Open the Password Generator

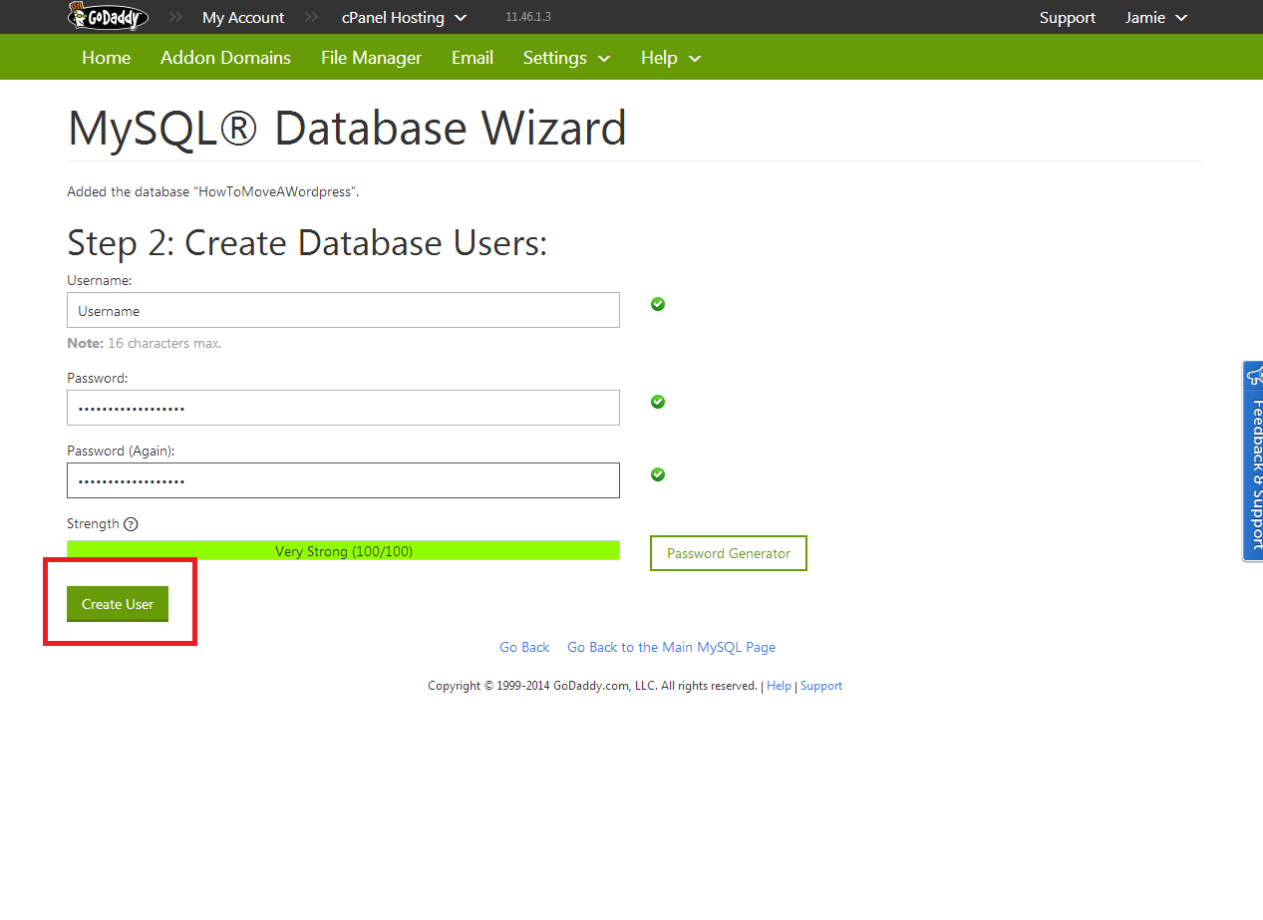tap(729, 553)
